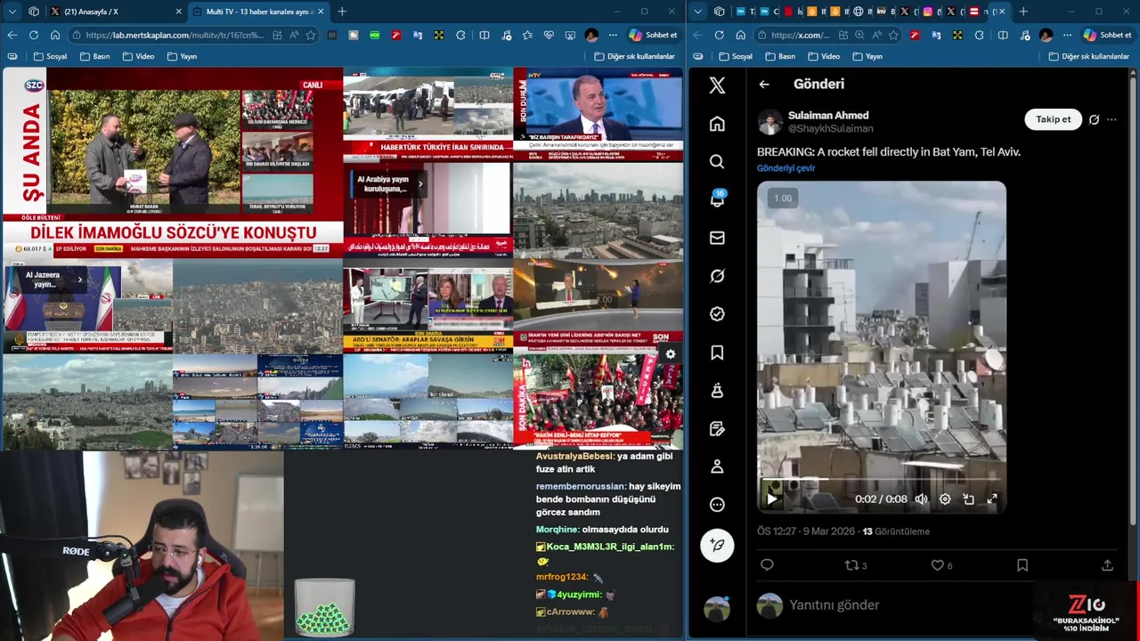This screenshot has width=1140, height=641.
Task: Open Basın bookmarks folder in left browser
Action: click(94, 56)
